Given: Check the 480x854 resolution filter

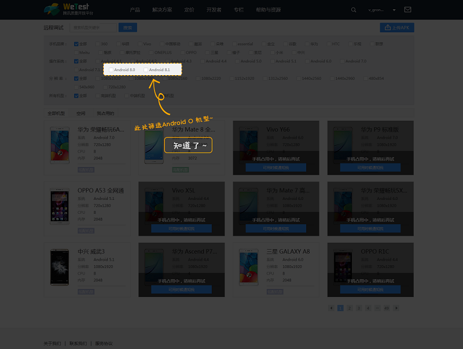Looking at the screenshot, I should pyautogui.click(x=366, y=79).
